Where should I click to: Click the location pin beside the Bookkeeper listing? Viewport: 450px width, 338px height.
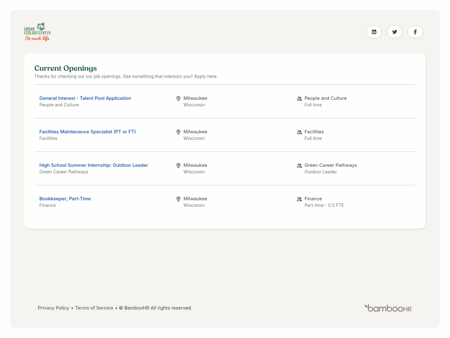(178, 199)
